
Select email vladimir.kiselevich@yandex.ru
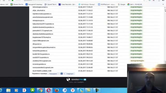tap(43, 27)
